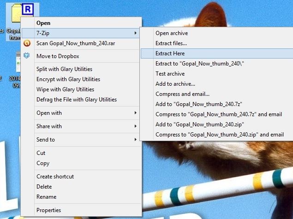This screenshot has height=219, width=293.
Task: Click the Dropbox icon in context menu
Action: click(27, 56)
